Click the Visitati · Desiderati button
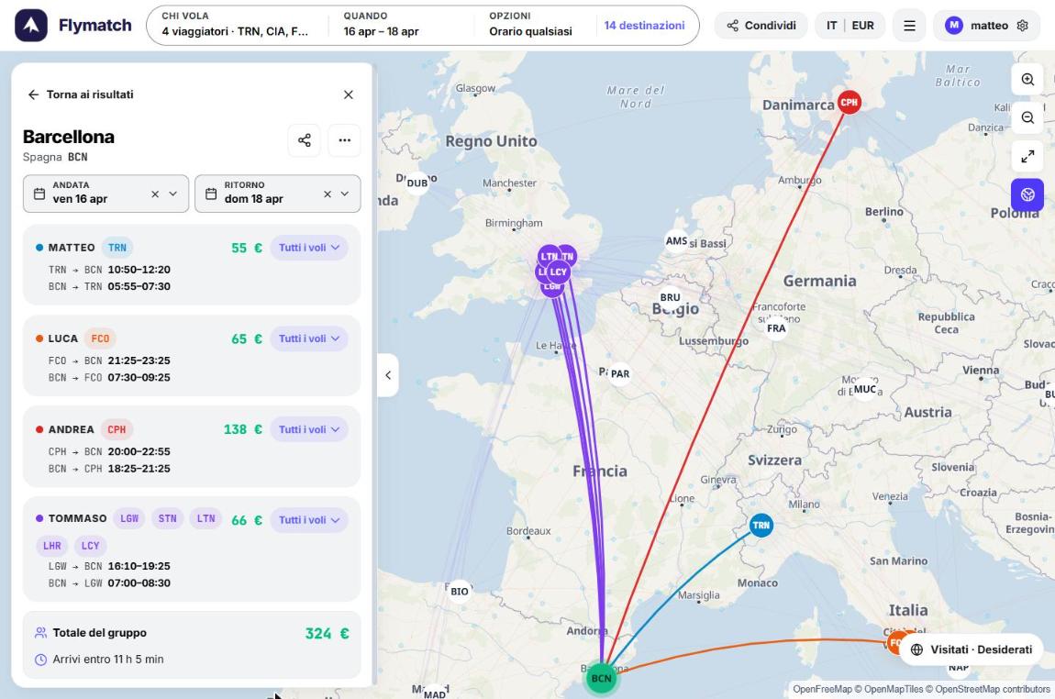 (x=971, y=649)
